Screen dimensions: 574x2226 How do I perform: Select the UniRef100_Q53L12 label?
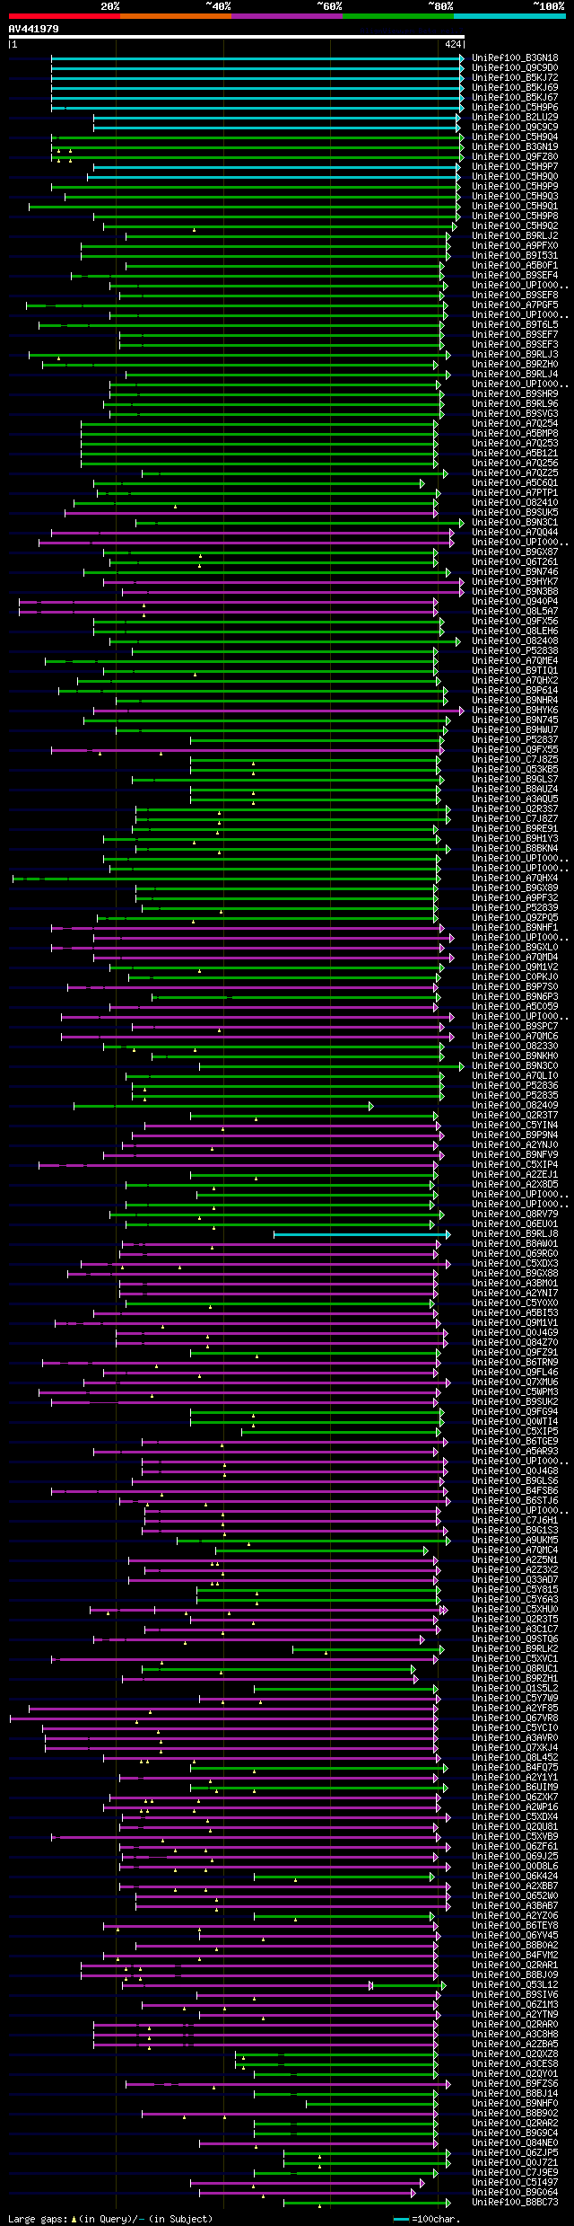pyautogui.click(x=515, y=1985)
